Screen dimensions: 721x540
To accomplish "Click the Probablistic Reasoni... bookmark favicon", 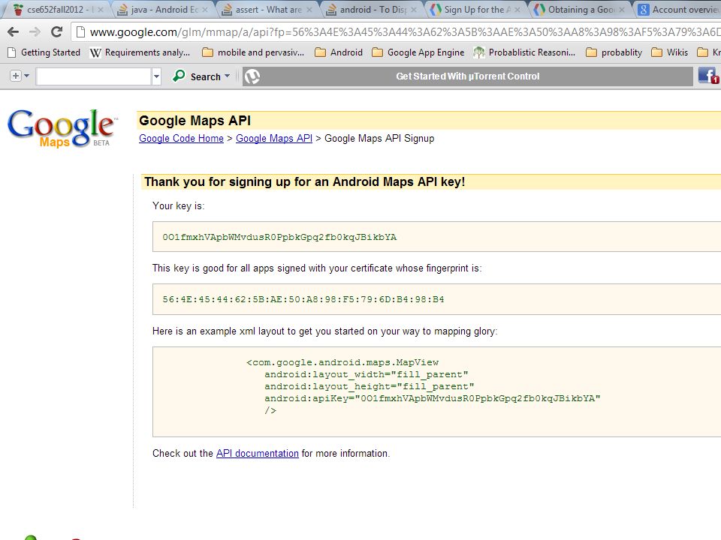I will click(x=479, y=52).
